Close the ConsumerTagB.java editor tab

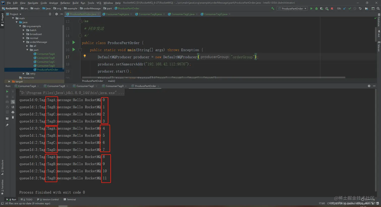164,14
